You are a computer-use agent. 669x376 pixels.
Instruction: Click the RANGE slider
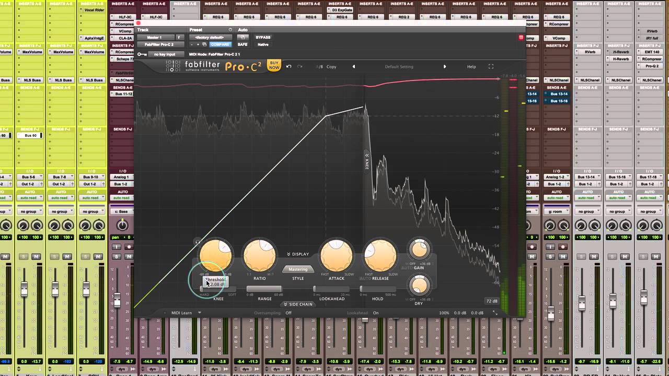[264, 289]
